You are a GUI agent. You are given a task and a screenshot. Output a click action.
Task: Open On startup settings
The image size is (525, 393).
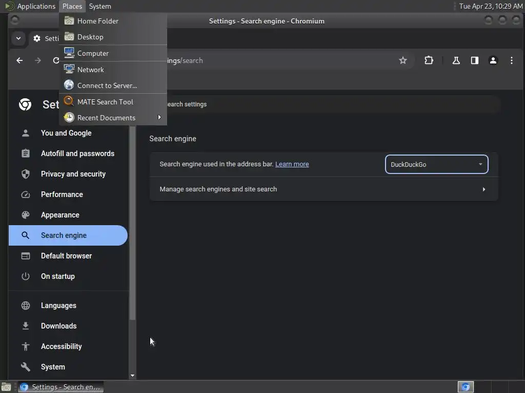click(x=68, y=276)
